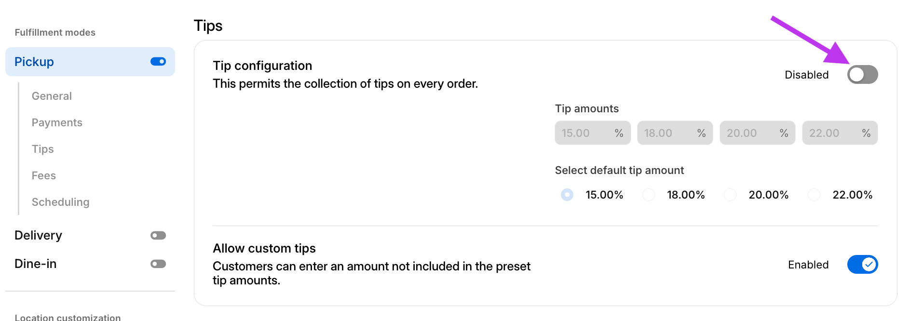Screen dimensions: 924x321
Task: Choose 20.00% as default tip amount
Action: (x=730, y=195)
